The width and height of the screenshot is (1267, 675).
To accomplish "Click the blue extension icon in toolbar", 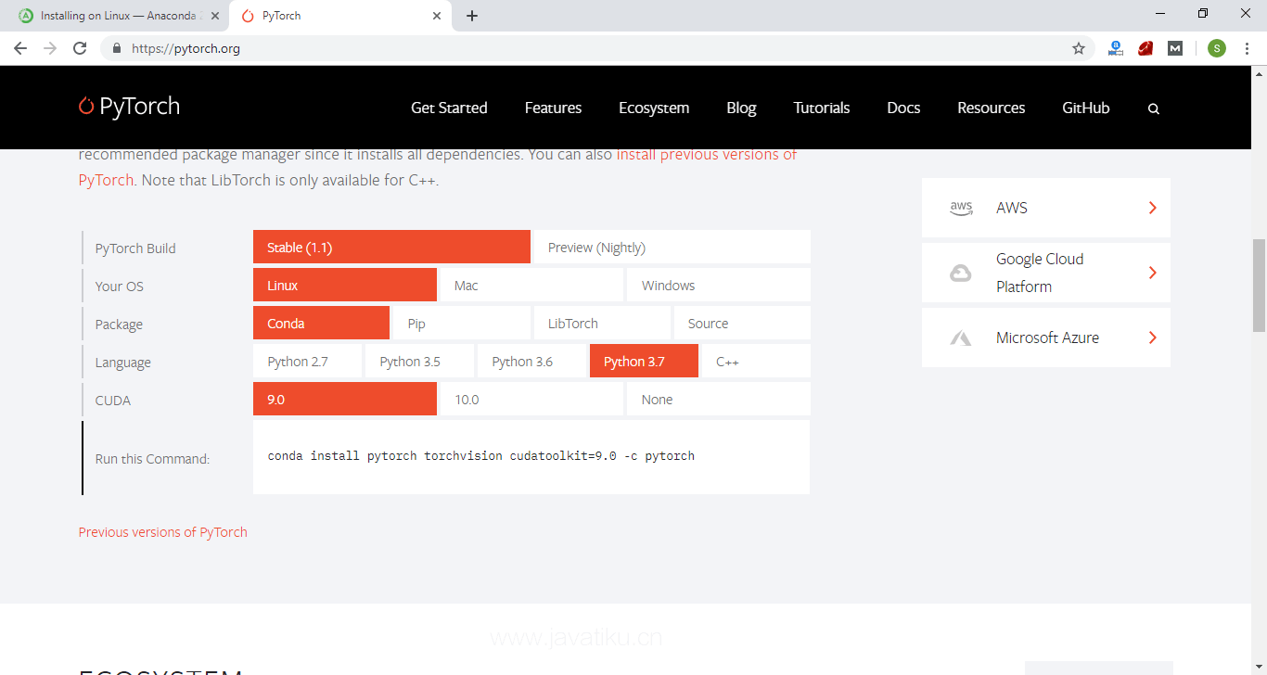I will point(1116,48).
